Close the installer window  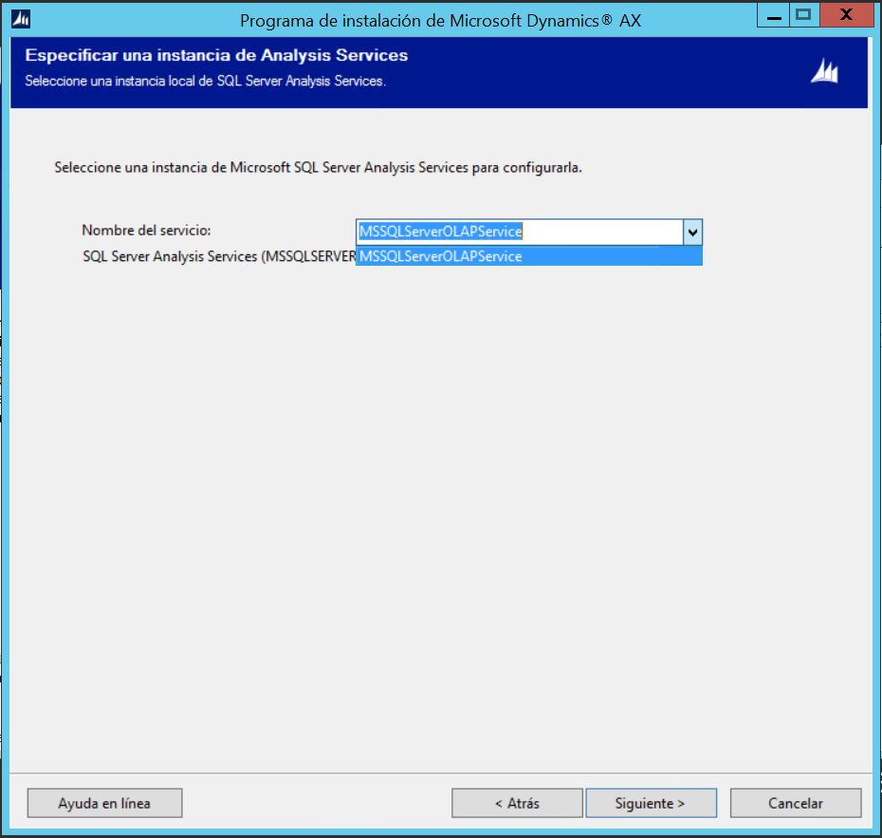click(x=846, y=15)
